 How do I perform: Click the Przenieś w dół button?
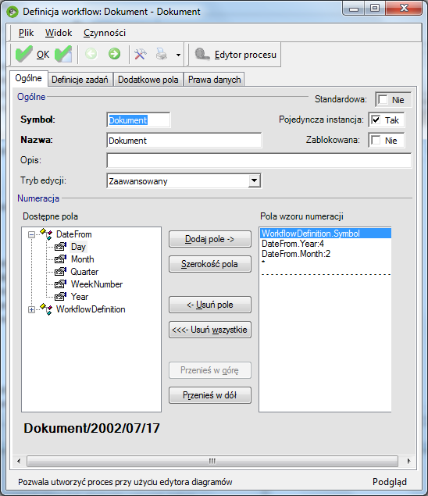coord(210,395)
